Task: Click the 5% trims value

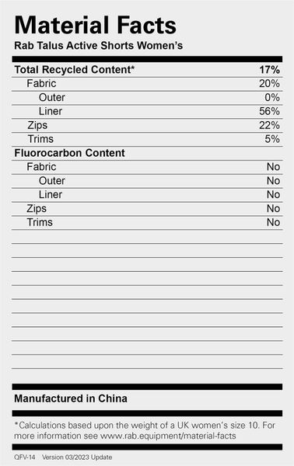Action: tap(272, 139)
